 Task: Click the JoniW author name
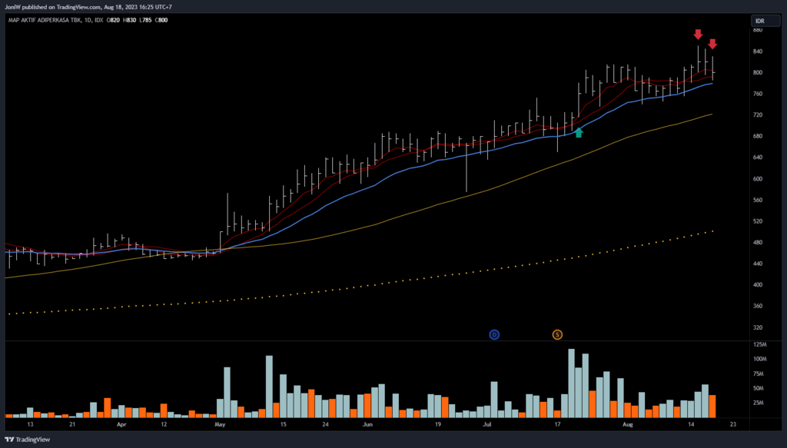pos(14,7)
